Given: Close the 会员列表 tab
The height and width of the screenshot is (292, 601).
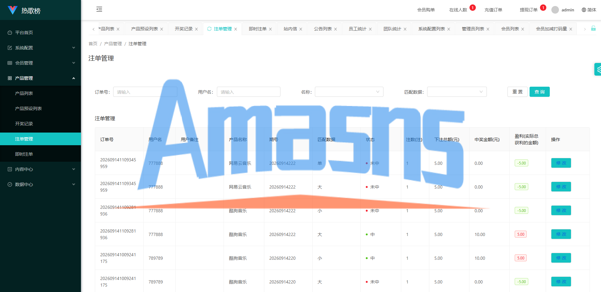Looking at the screenshot, I should click(x=523, y=29).
